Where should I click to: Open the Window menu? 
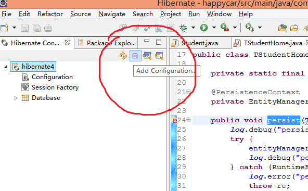219,14
